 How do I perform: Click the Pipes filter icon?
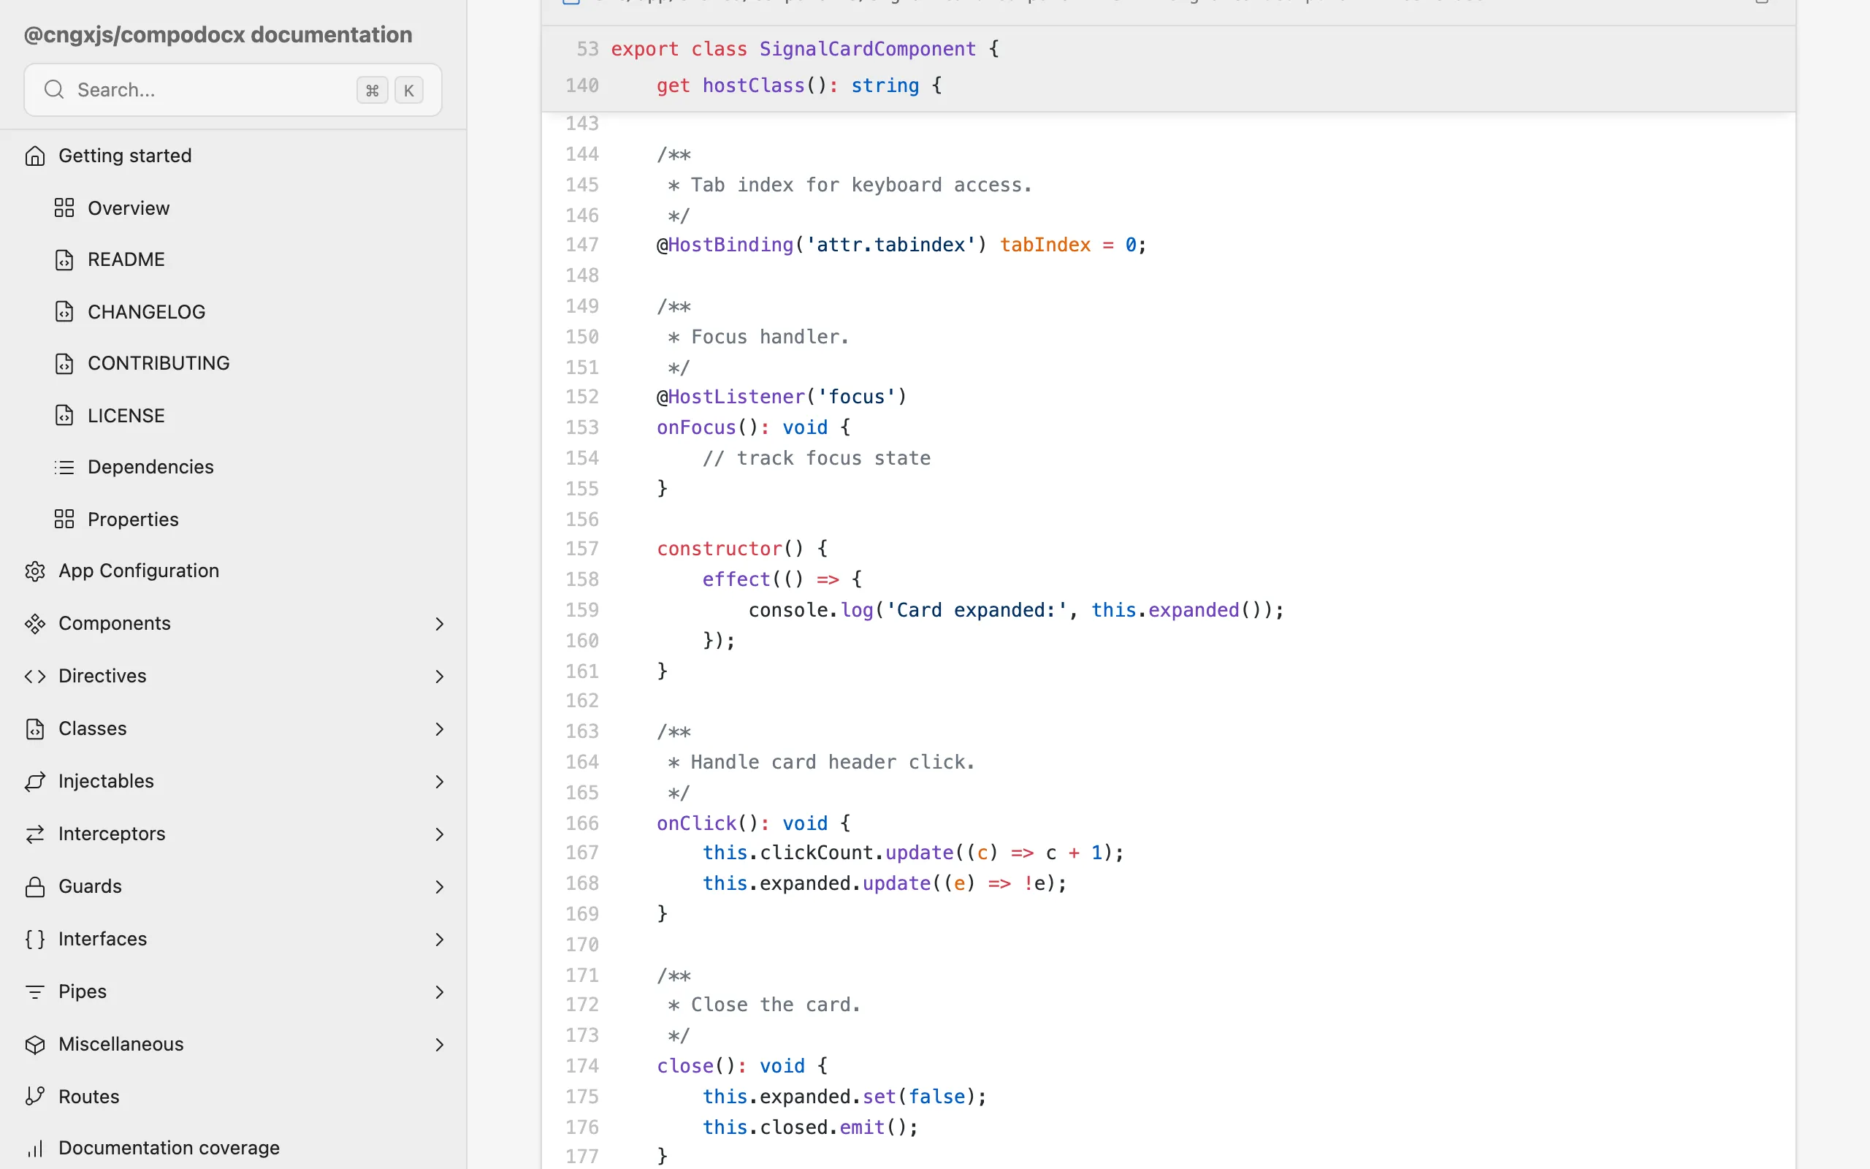(x=35, y=992)
